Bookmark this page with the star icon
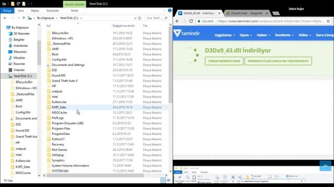The height and width of the screenshot is (187, 334). [x=328, y=21]
